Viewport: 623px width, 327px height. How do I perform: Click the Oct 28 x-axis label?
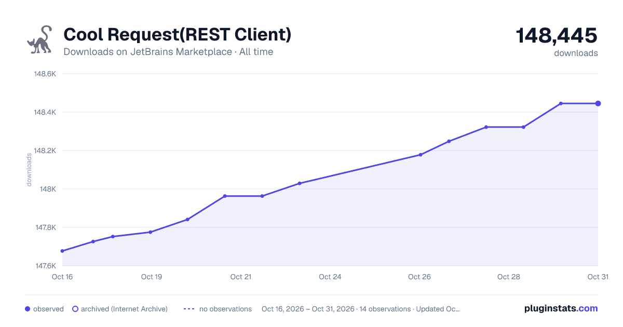click(509, 277)
